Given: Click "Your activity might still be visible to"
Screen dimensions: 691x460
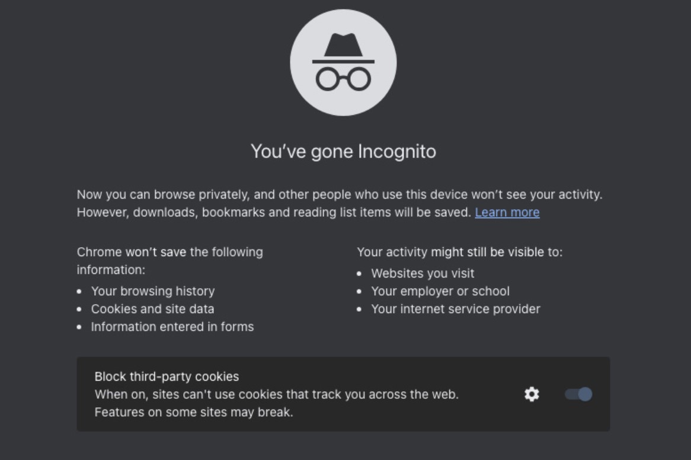Looking at the screenshot, I should click(459, 252).
